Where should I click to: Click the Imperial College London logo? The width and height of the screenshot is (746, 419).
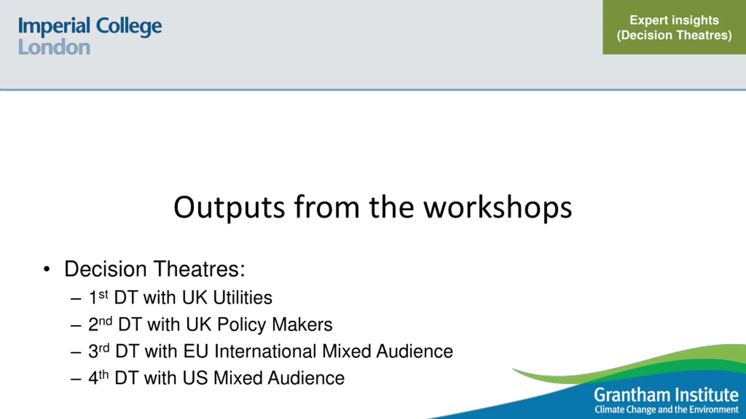90,36
